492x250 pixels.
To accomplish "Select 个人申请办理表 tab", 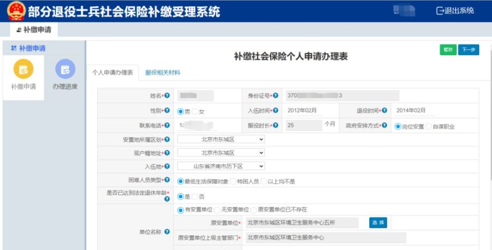I will pyautogui.click(x=112, y=73).
